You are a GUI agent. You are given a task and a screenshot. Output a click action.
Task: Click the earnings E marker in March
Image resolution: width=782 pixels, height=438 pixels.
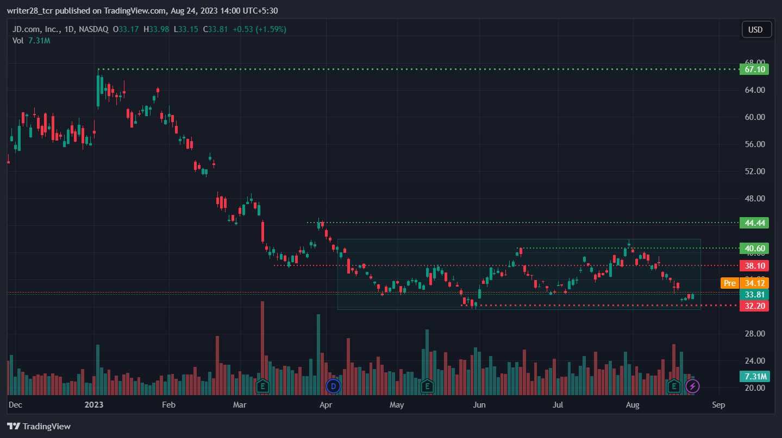[x=263, y=386]
